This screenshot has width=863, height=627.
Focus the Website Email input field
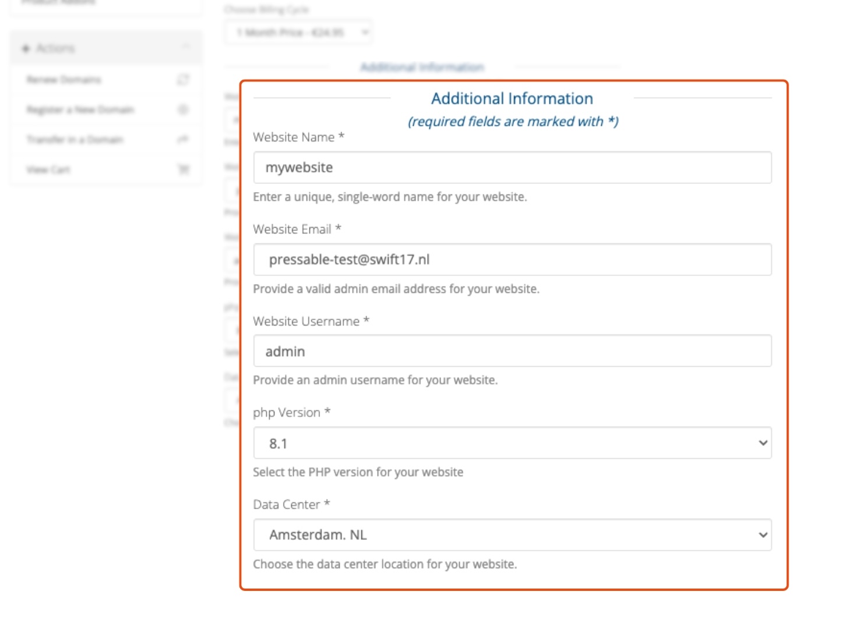coord(512,260)
